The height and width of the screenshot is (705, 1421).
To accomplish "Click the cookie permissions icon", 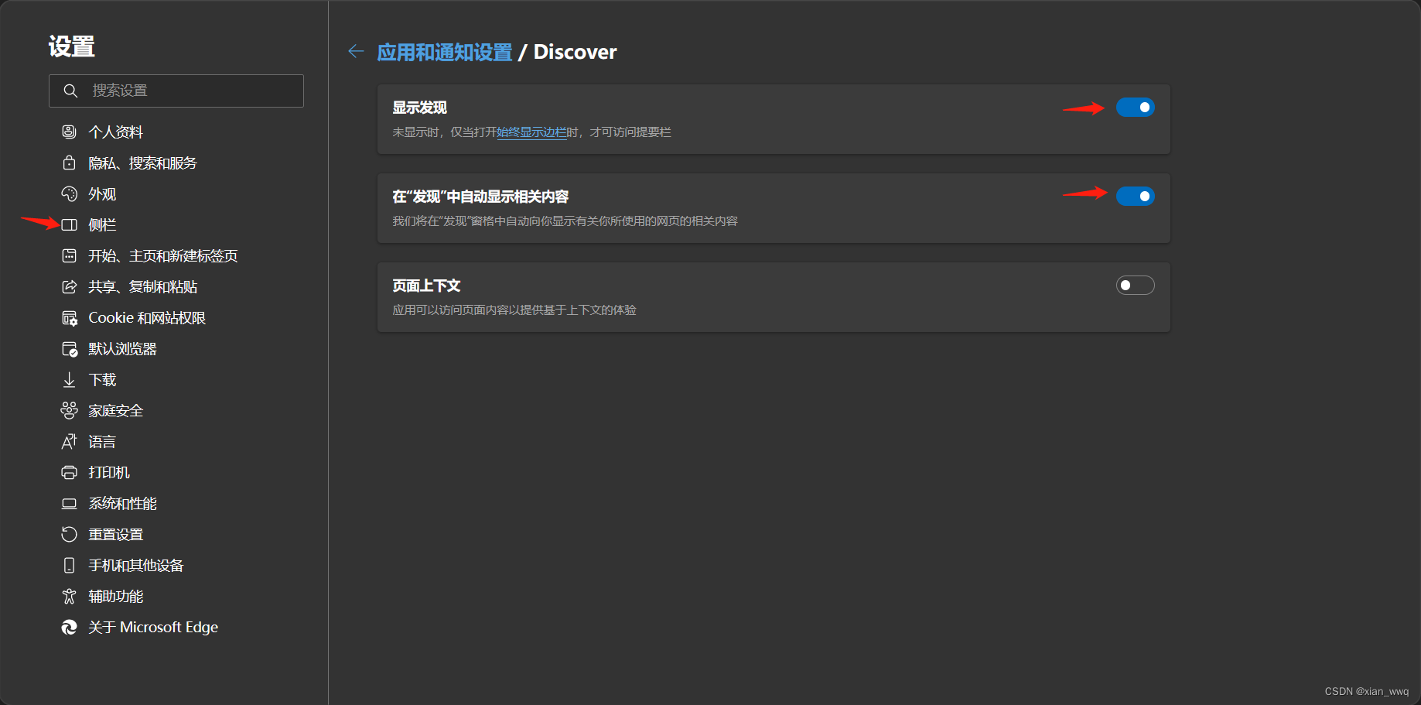I will point(69,317).
